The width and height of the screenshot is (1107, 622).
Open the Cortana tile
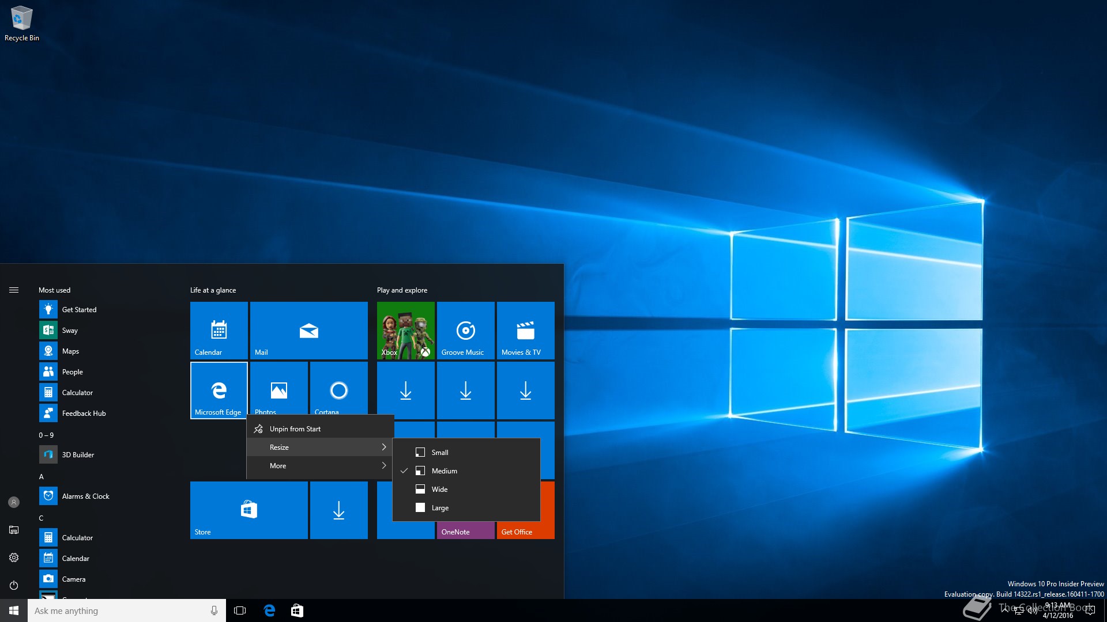coord(339,388)
